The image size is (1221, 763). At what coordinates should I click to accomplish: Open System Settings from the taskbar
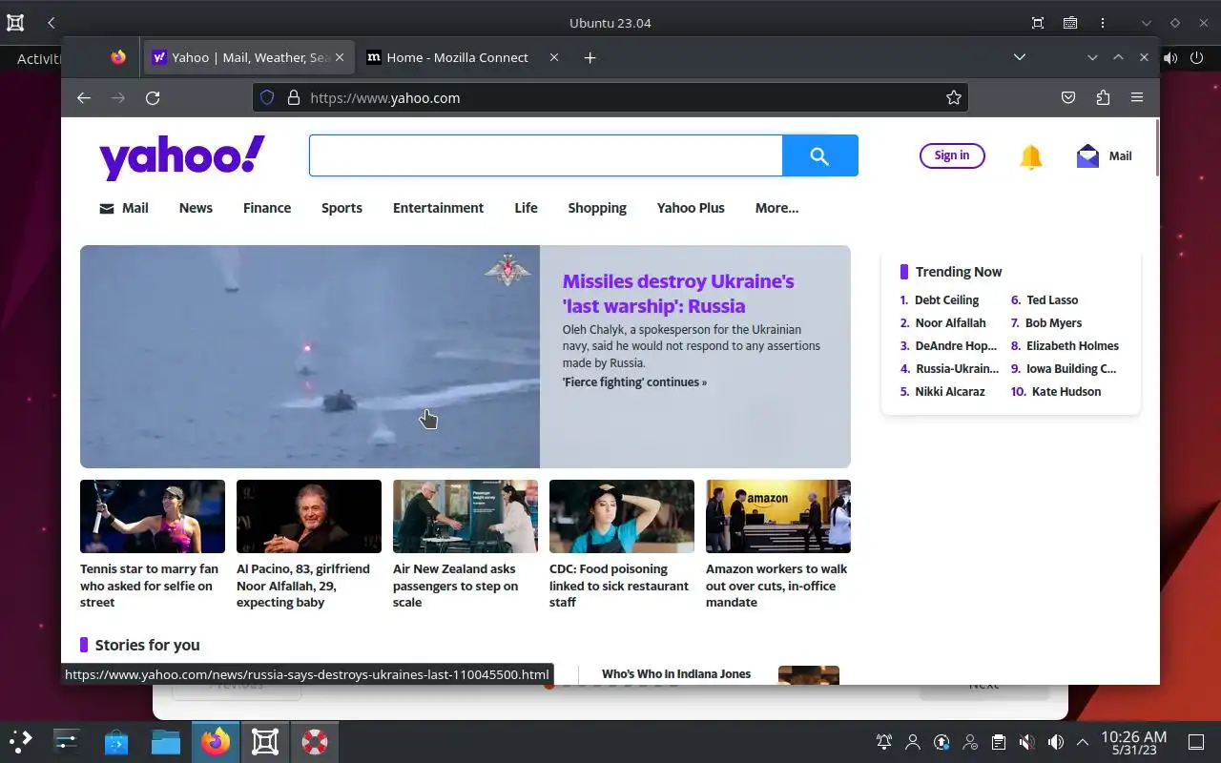[67, 741]
